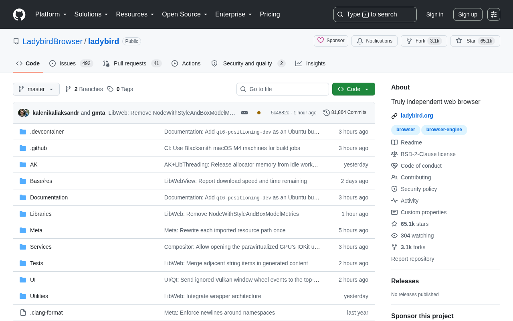Open the Platform dropdown menu
The height and width of the screenshot is (321, 513).
click(51, 14)
